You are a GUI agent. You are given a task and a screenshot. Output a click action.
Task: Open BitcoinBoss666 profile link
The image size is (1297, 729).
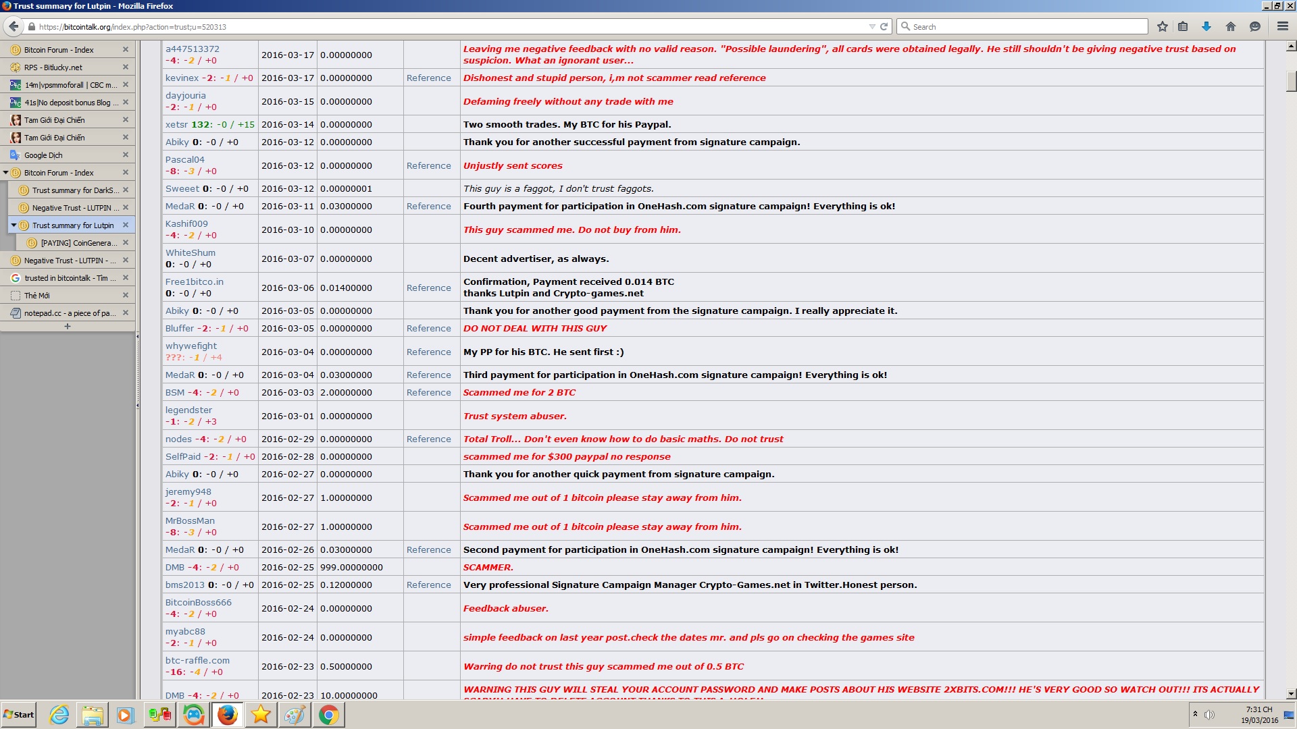(x=199, y=603)
